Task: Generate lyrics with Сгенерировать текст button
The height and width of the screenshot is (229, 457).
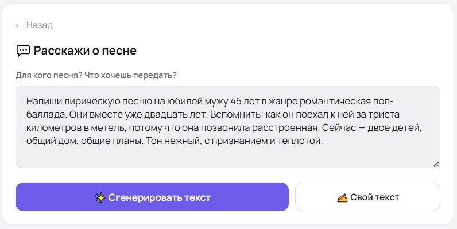Action: [x=152, y=197]
